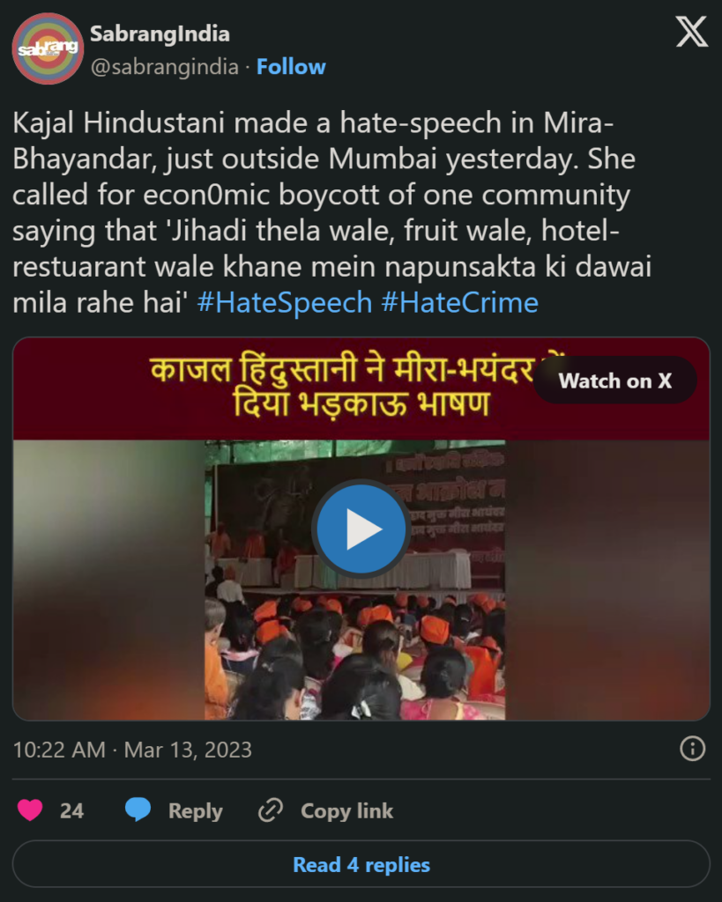The width and height of the screenshot is (722, 902).
Task: Open the #HateCrime hashtag
Action: click(x=459, y=303)
